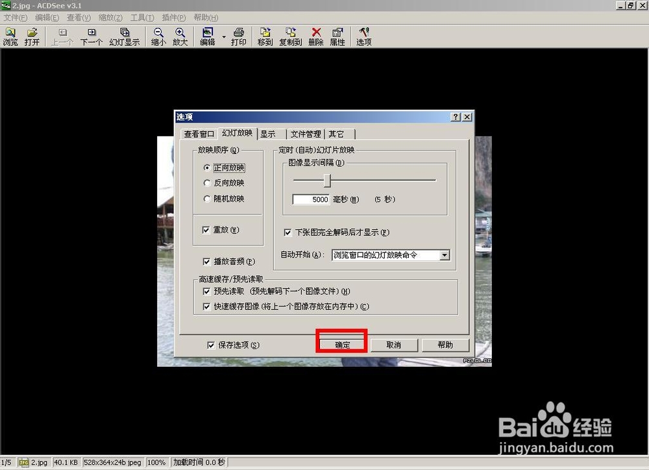Click the 移到 move-to icon
Viewport: 649px width, 470px height.
(265, 37)
